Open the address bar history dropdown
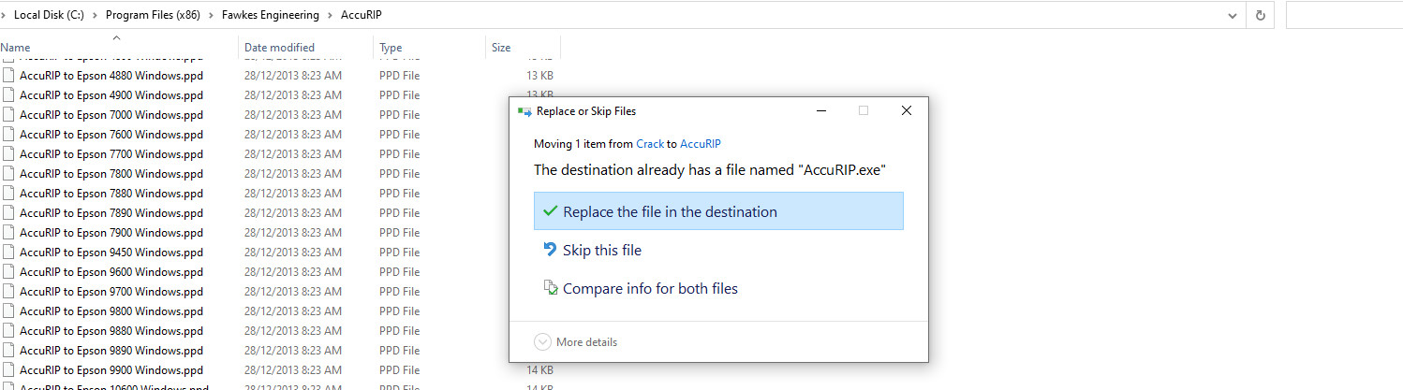Image resolution: width=1403 pixels, height=390 pixels. click(1232, 15)
